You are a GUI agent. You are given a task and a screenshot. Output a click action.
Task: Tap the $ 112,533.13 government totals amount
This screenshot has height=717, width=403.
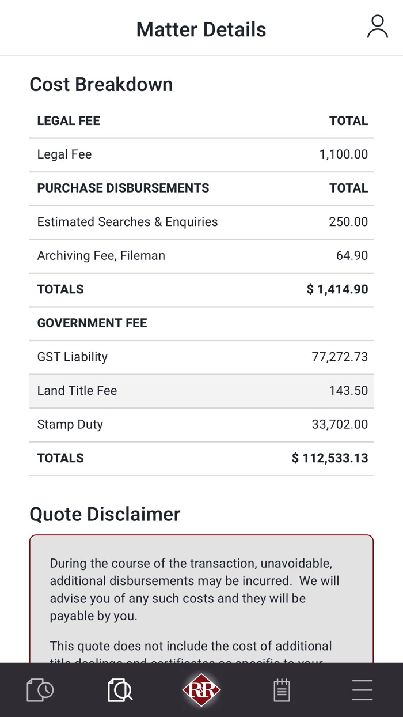(x=330, y=458)
